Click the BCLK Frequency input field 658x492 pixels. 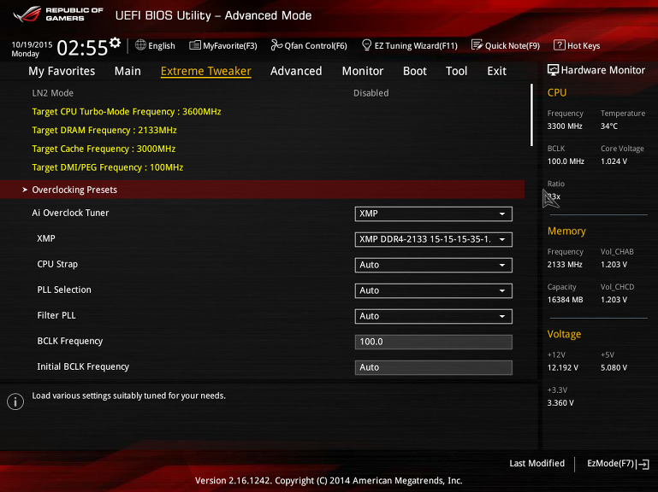[x=434, y=342]
